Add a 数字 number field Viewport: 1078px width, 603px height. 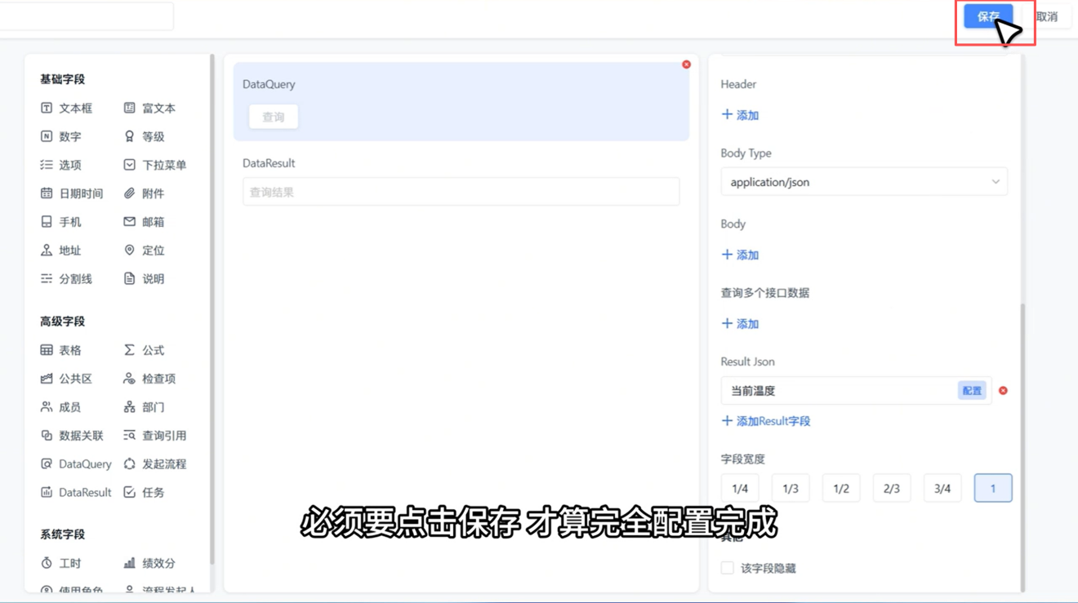(x=61, y=136)
